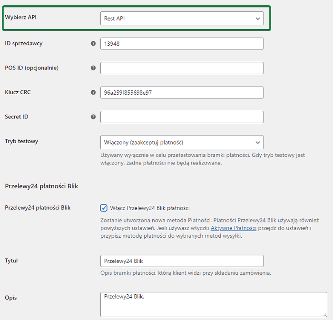Click the Przelewy24 płatności Blik section heading
This screenshot has width=333, height=320.
[41, 186]
